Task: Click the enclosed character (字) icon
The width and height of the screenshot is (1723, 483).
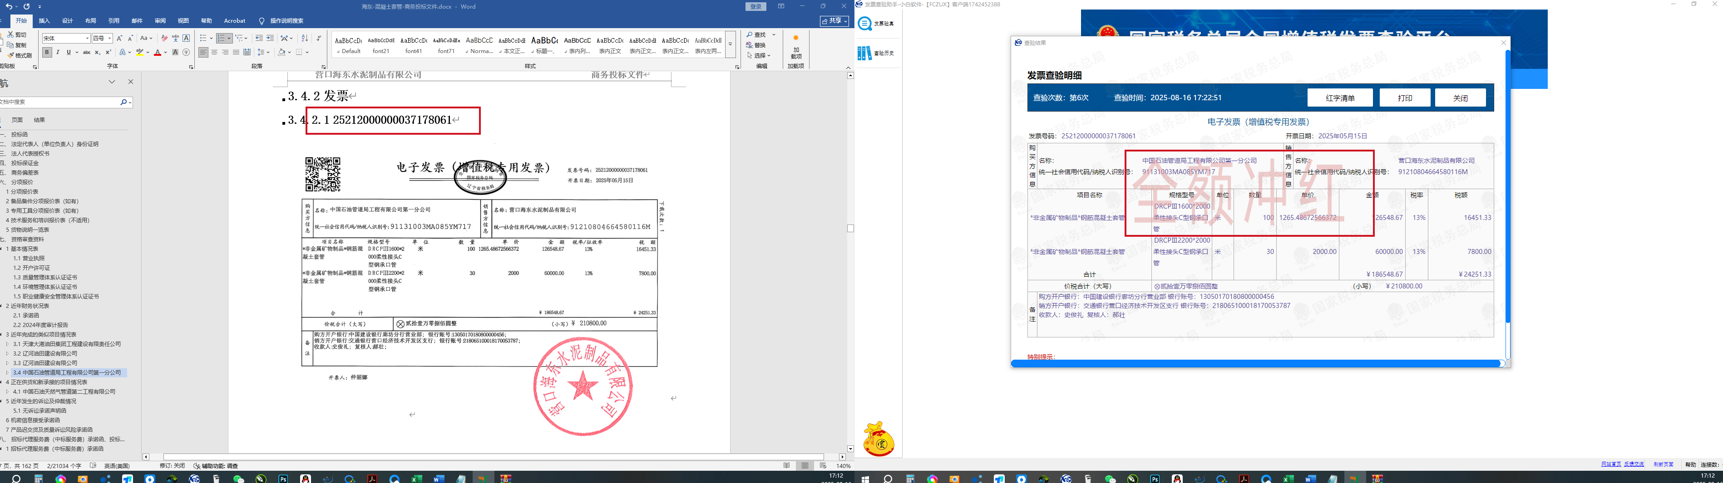Action: [186, 52]
